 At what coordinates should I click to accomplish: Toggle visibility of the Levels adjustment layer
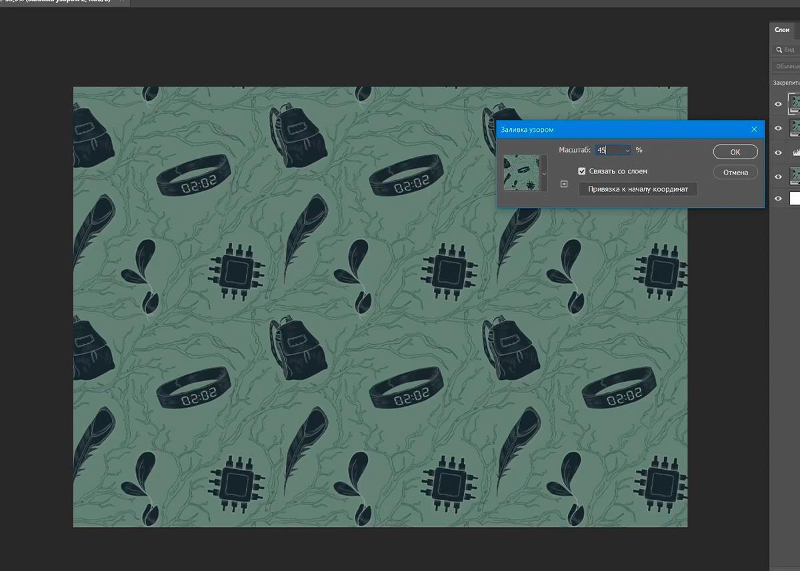coord(778,153)
